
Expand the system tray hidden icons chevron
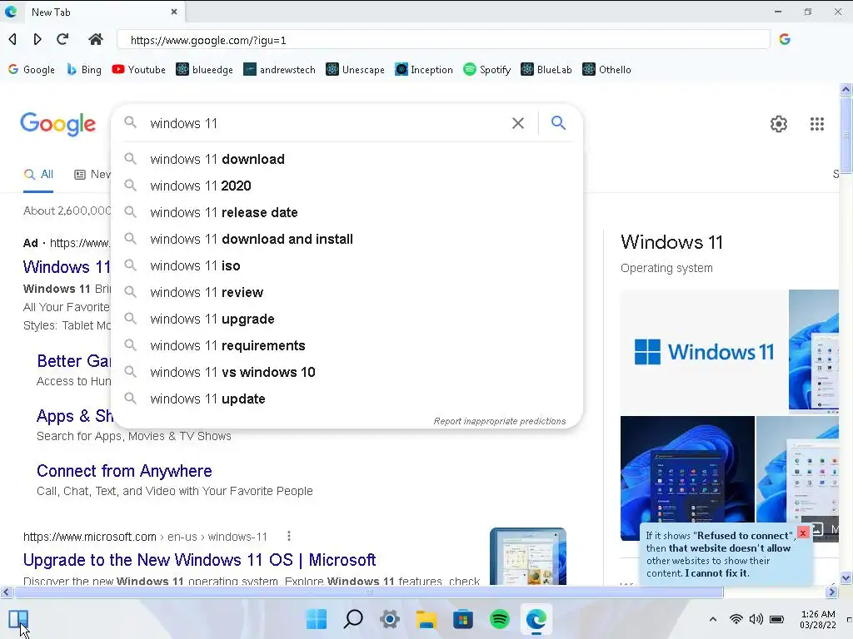click(713, 619)
